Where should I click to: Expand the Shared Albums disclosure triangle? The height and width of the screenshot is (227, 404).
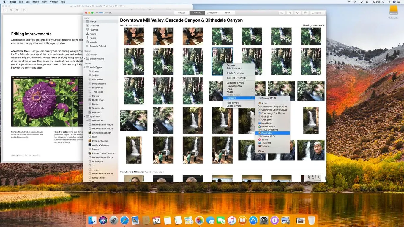pyautogui.click(x=85, y=59)
